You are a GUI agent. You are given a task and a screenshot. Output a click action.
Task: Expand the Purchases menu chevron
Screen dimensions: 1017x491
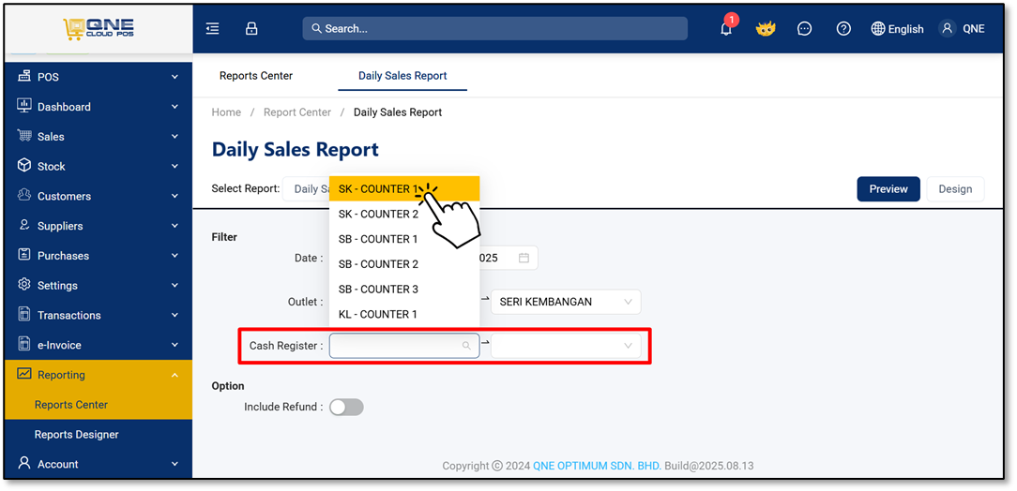[175, 256]
